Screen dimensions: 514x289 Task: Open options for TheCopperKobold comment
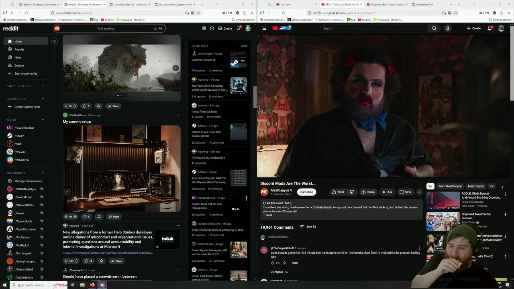point(419,248)
